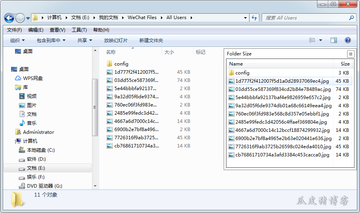Select 计算机 in navigation pane
Viewport: 360px width, 213px height.
coord(26,141)
